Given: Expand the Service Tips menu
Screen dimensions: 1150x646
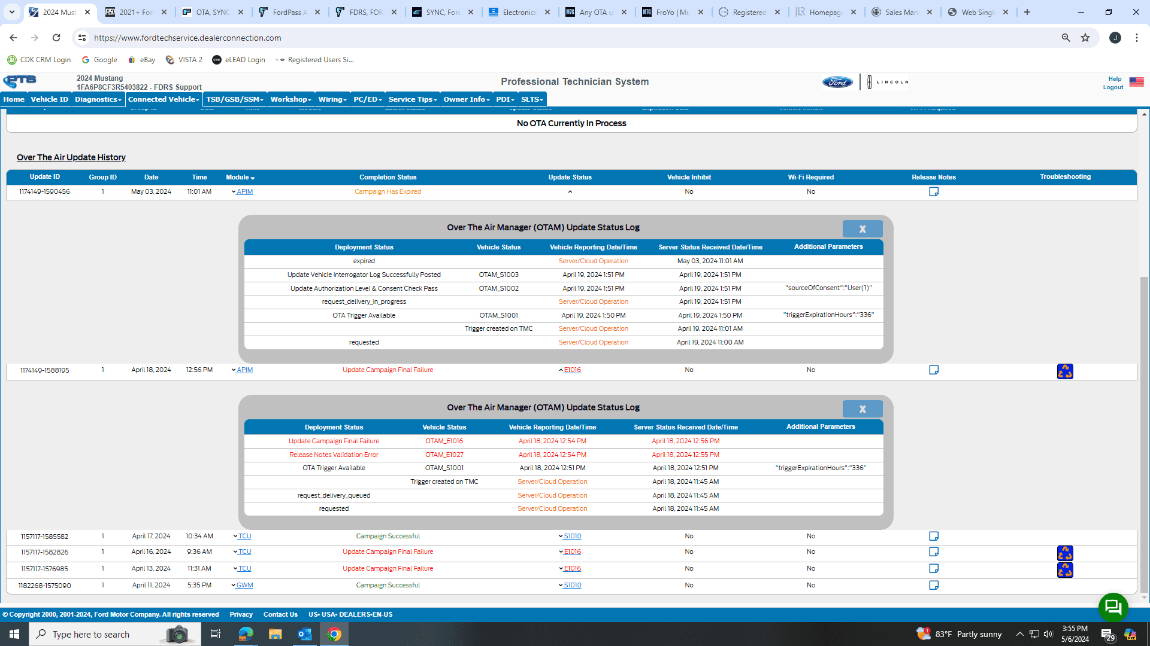Looking at the screenshot, I should pyautogui.click(x=413, y=99).
